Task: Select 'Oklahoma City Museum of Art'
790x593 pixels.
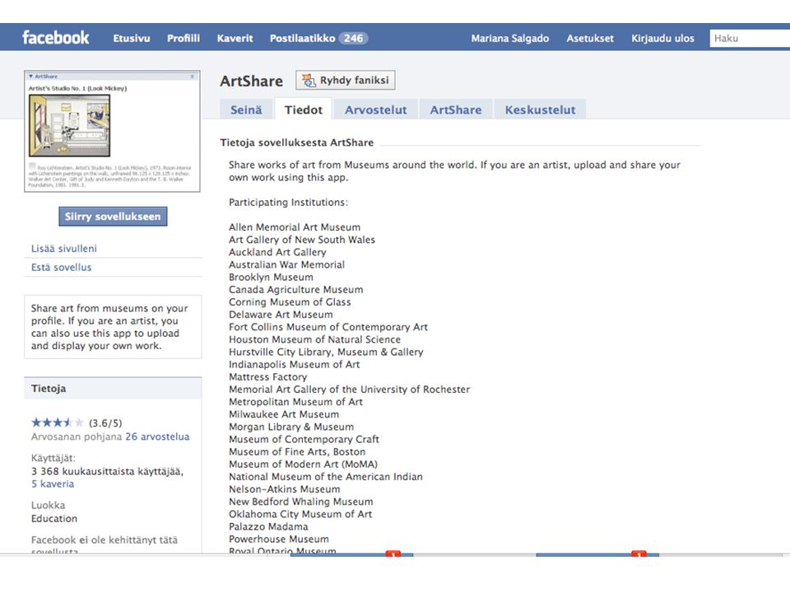Action: pos(300,514)
